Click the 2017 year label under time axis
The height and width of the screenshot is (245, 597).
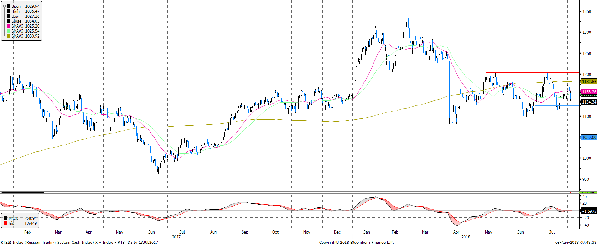click(x=176, y=237)
